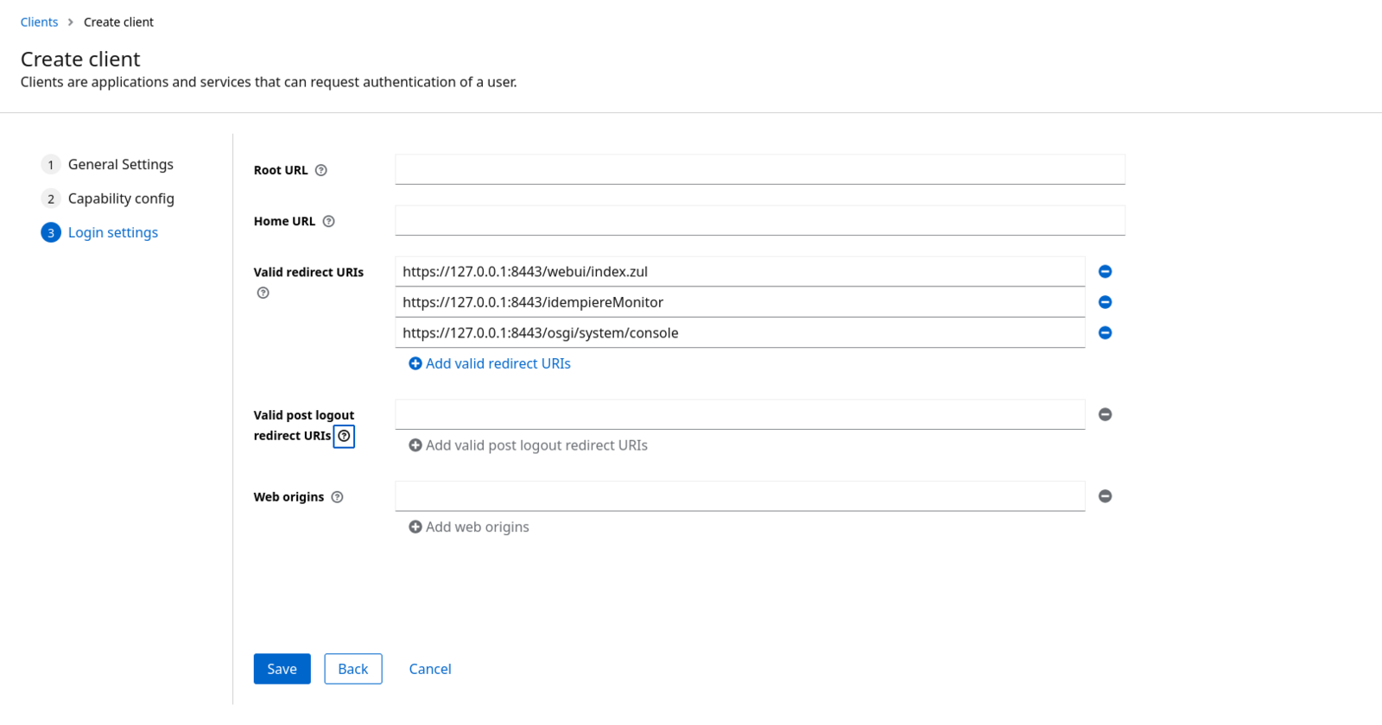The height and width of the screenshot is (725, 1382).
Task: Remove the empty post logout redirect URI row
Action: [1105, 415]
